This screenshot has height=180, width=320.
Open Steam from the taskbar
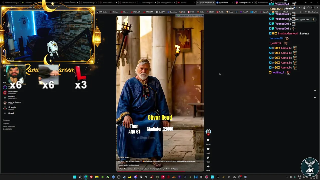click(x=124, y=177)
